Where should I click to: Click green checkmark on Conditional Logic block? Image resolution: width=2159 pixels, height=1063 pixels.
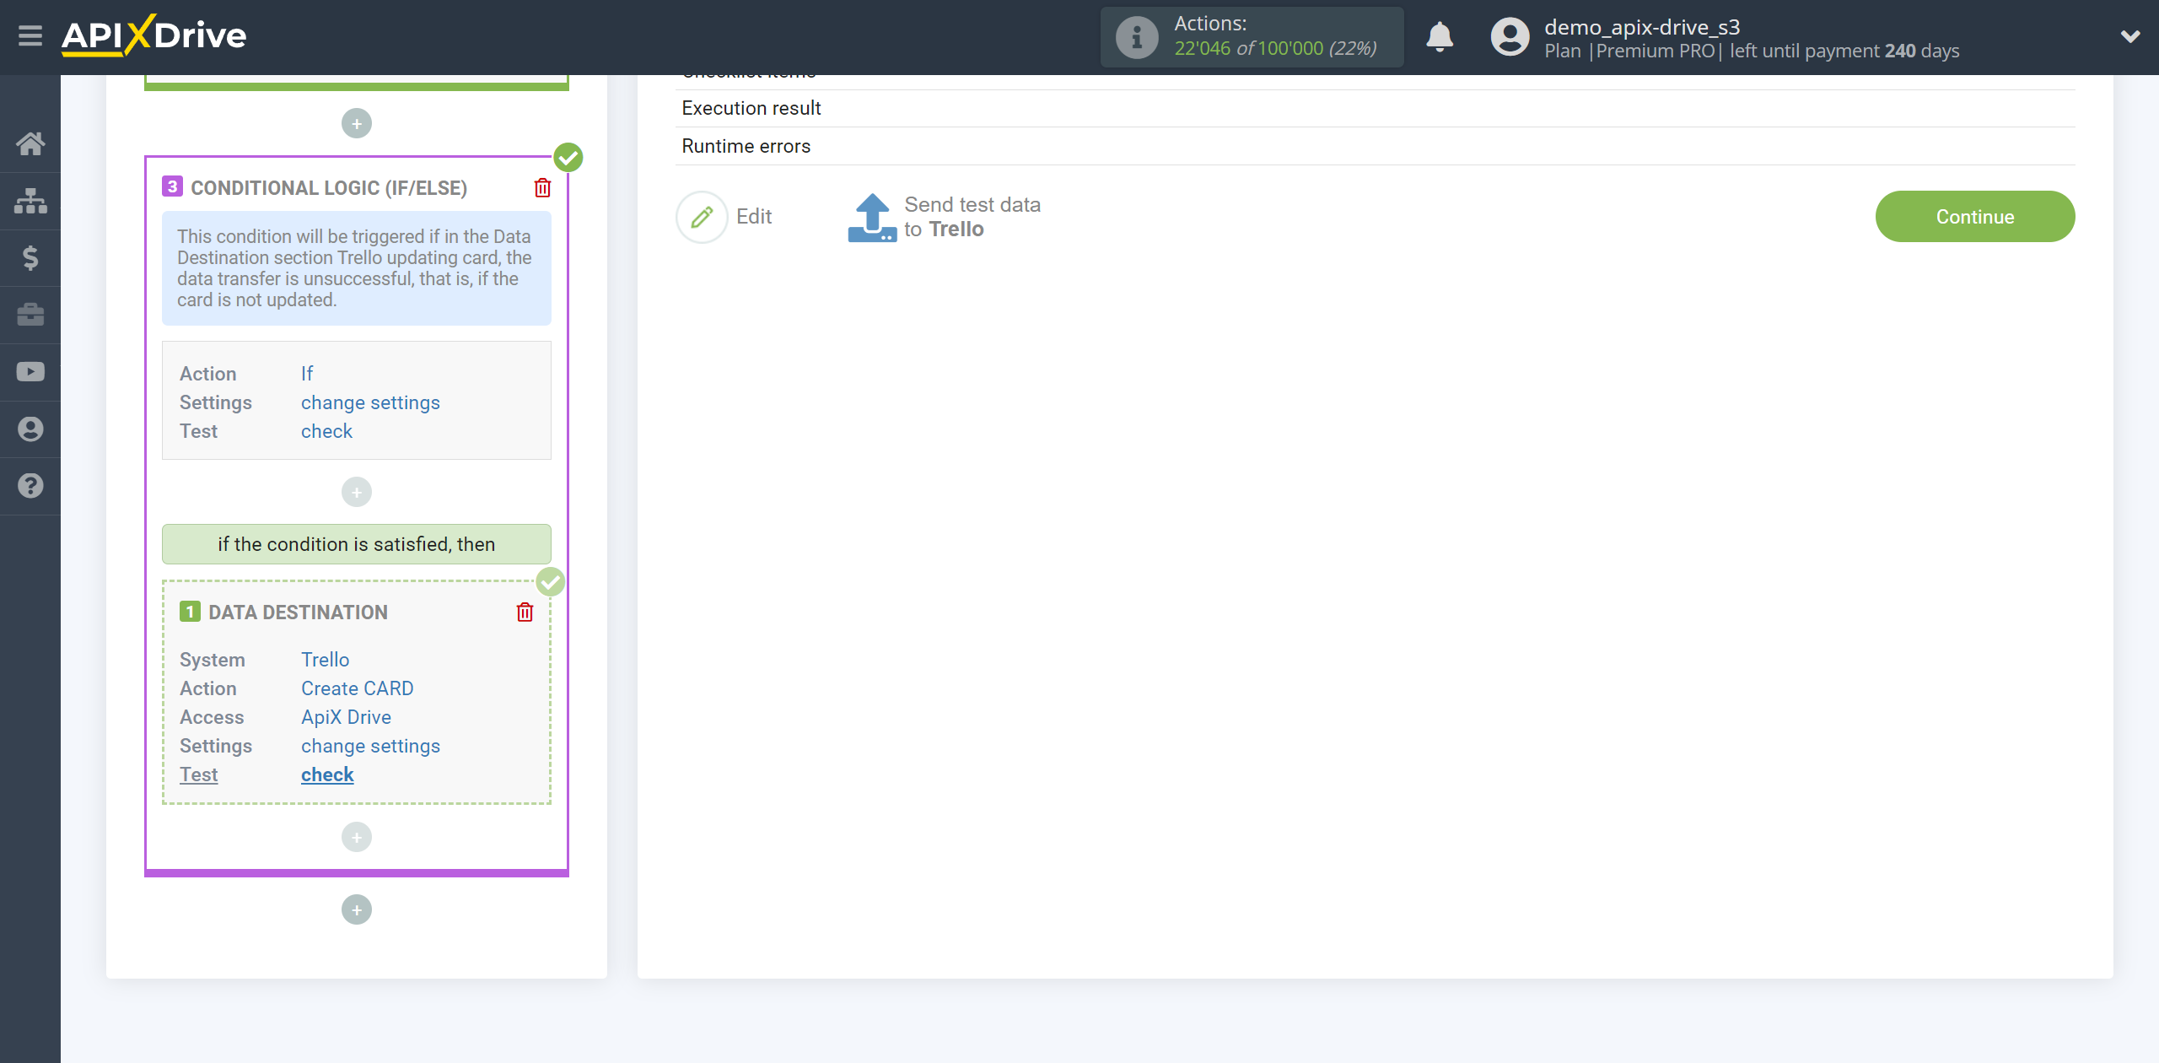tap(568, 157)
